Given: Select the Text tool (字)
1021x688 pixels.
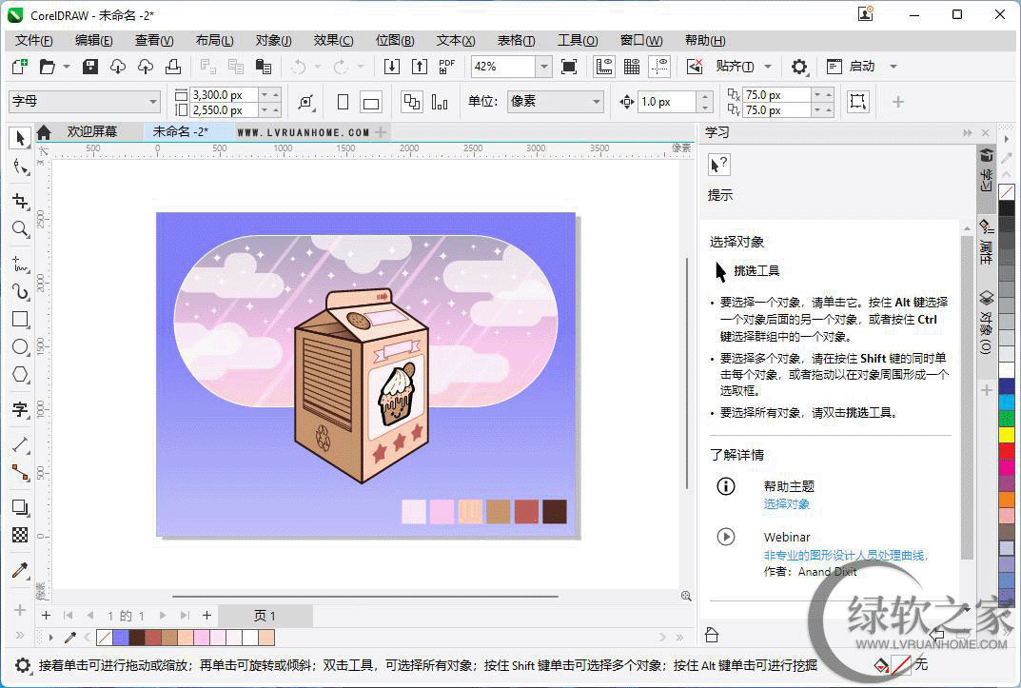Looking at the screenshot, I should pos(19,410).
